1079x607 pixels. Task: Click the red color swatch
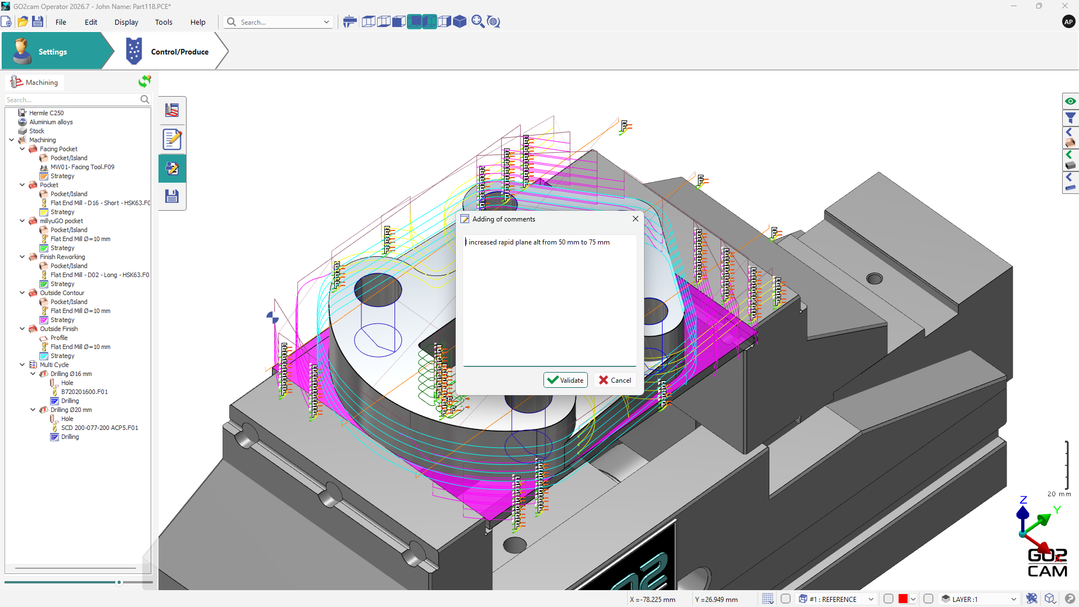(x=903, y=599)
